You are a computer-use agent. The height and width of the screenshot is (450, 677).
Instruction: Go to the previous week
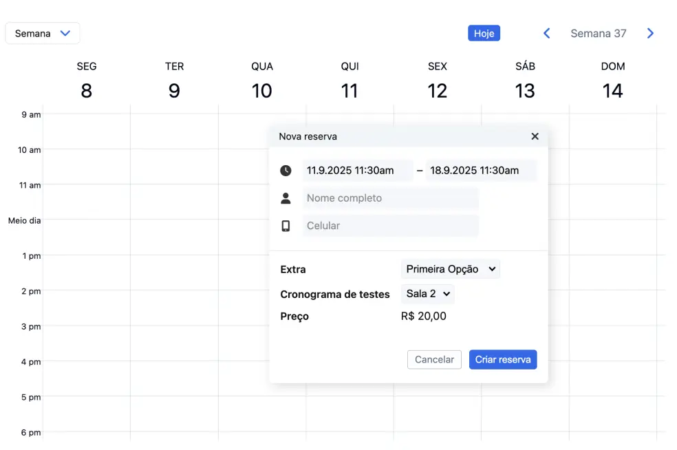(x=547, y=33)
